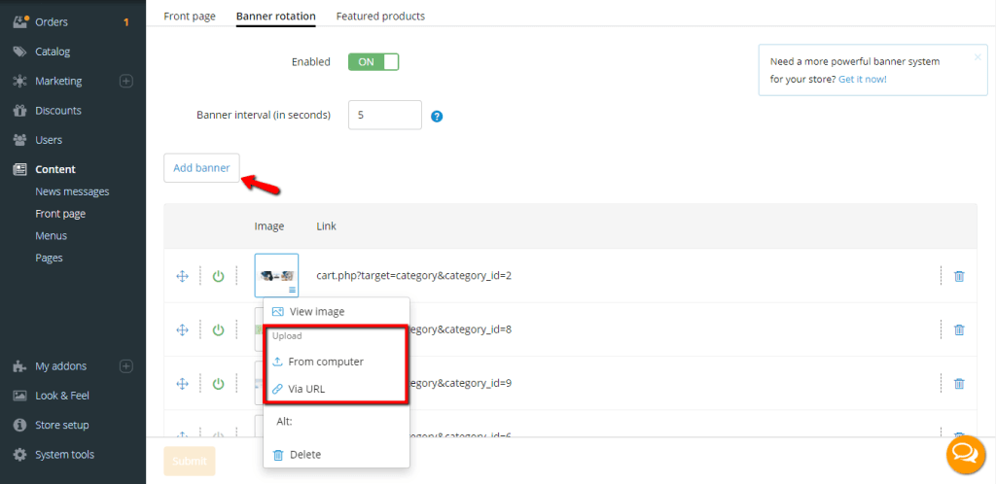Click the Banner interval input field
The image size is (996, 484).
385,115
